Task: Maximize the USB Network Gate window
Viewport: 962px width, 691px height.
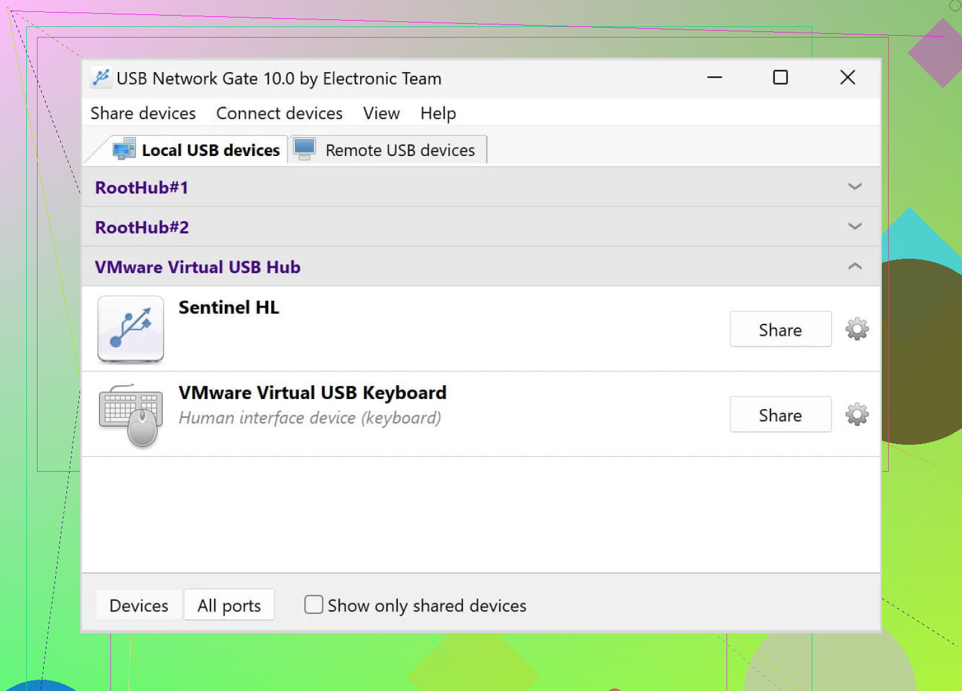Action: [x=780, y=78]
